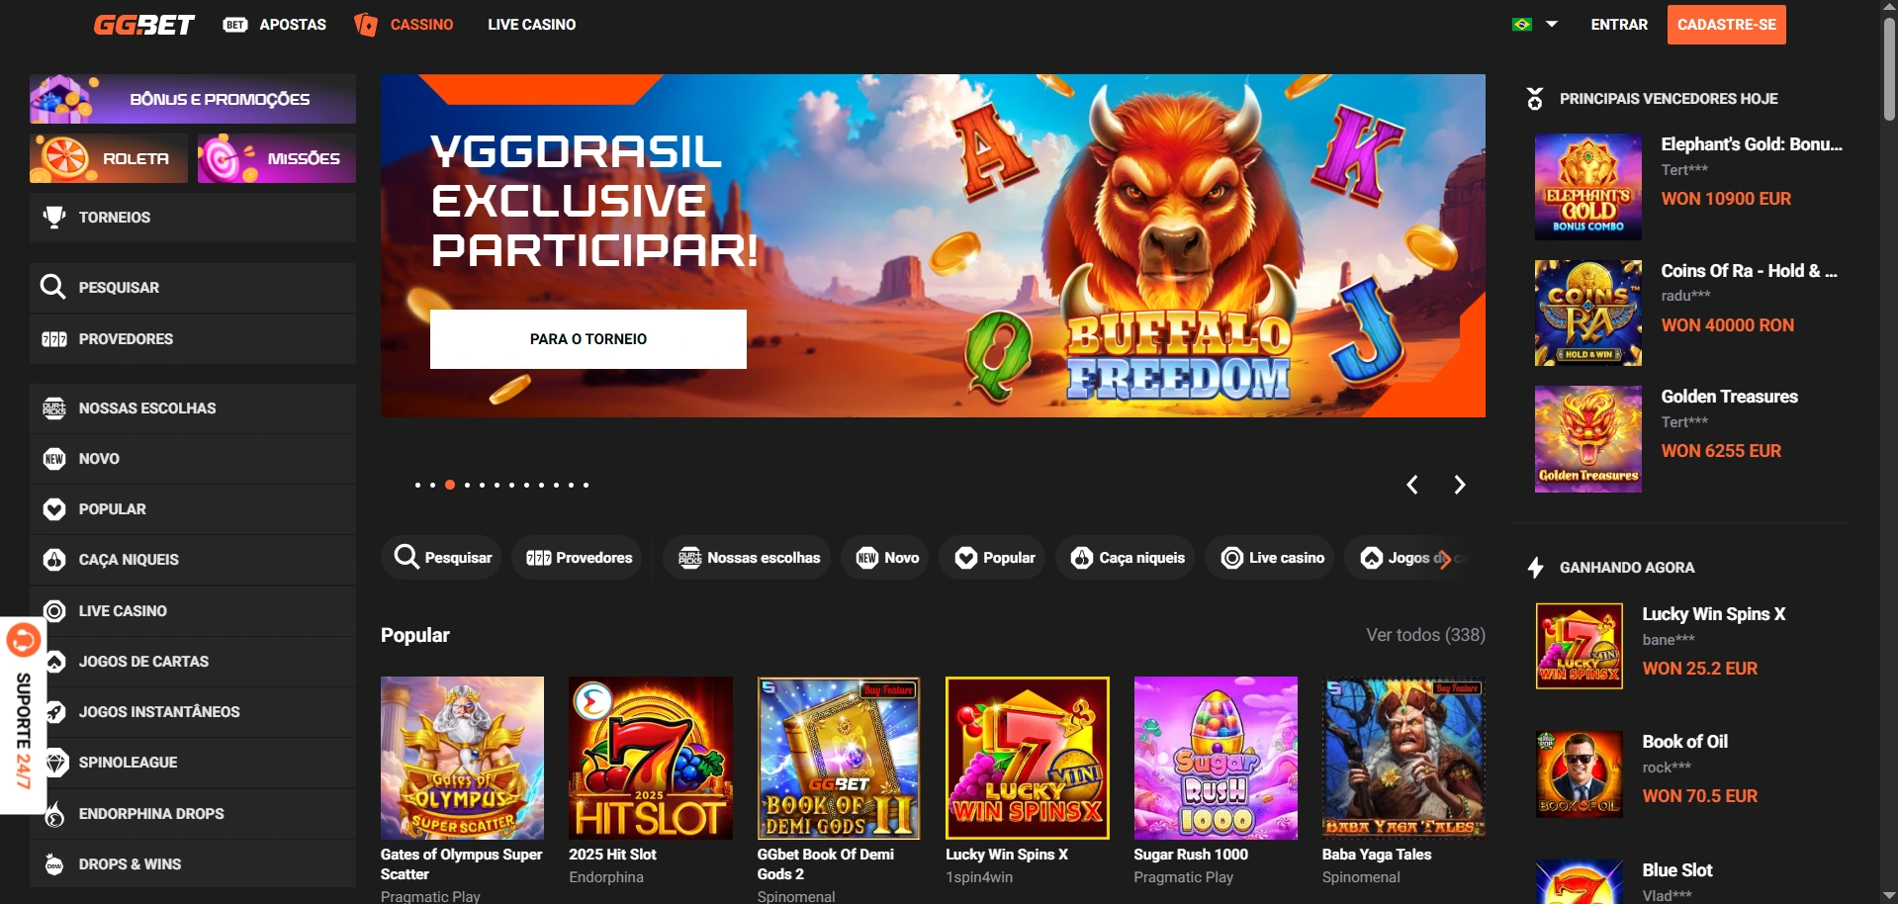Open Elephant's Gold Bonus Combo winner thumbnail
The image size is (1898, 904).
click(1588, 187)
